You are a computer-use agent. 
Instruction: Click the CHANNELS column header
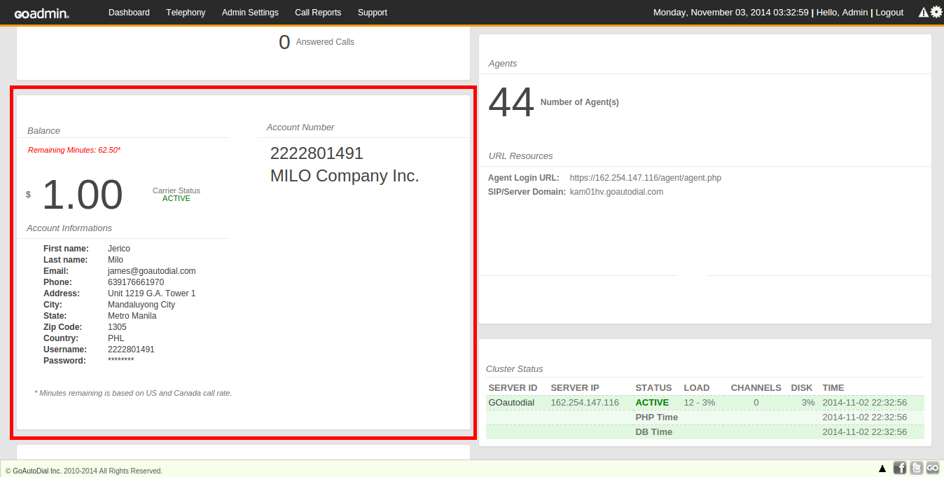click(756, 388)
